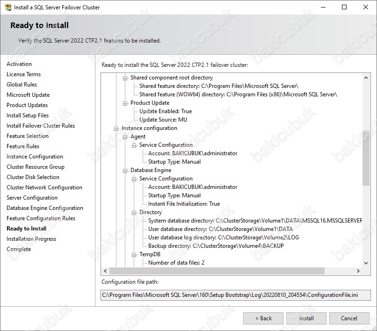The height and width of the screenshot is (331, 377).
Task: Collapse the Directory tree node
Action: 134,213
